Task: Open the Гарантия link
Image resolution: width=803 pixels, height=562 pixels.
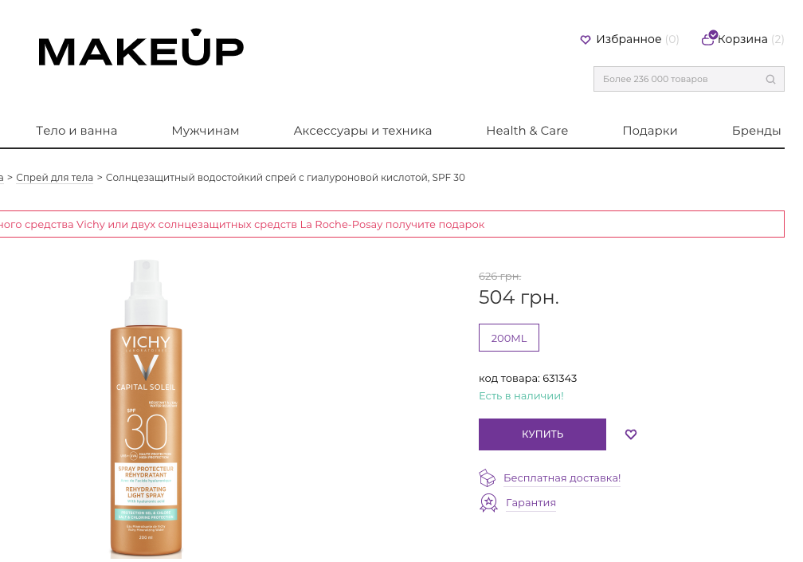Action: pos(531,502)
